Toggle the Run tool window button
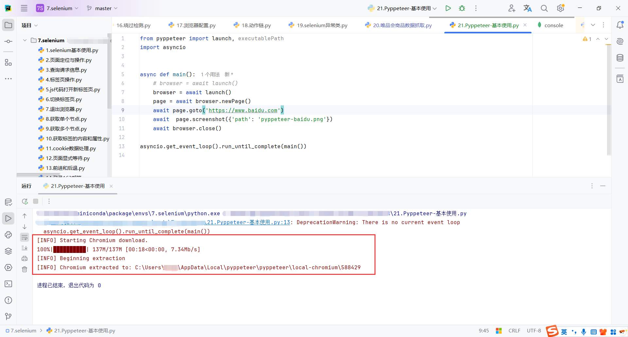 click(x=9, y=219)
